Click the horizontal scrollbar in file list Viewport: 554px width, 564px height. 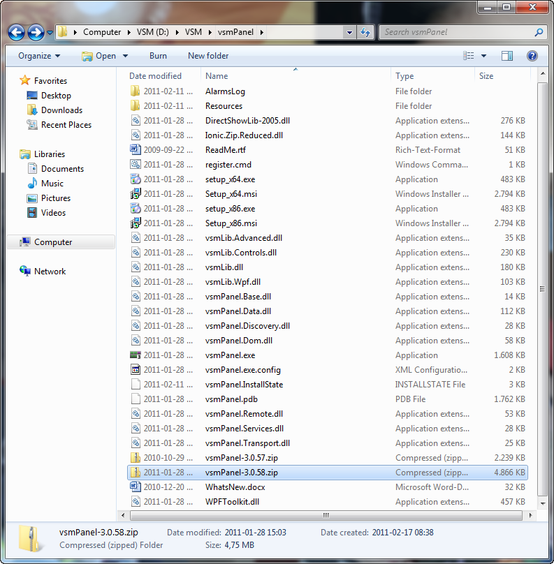point(326,515)
